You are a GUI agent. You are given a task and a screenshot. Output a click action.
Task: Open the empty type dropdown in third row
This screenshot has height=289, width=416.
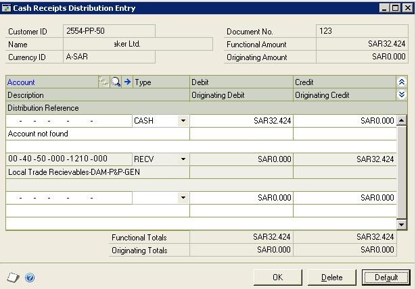[183, 198]
